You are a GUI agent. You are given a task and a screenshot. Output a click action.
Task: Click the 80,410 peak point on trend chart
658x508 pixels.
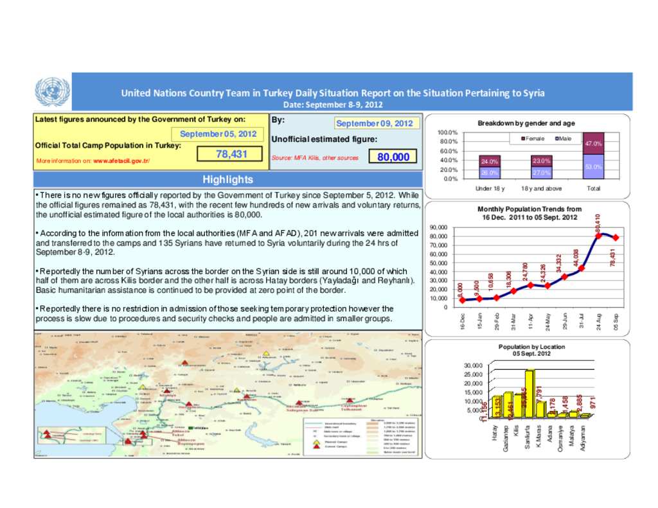pos(598,235)
